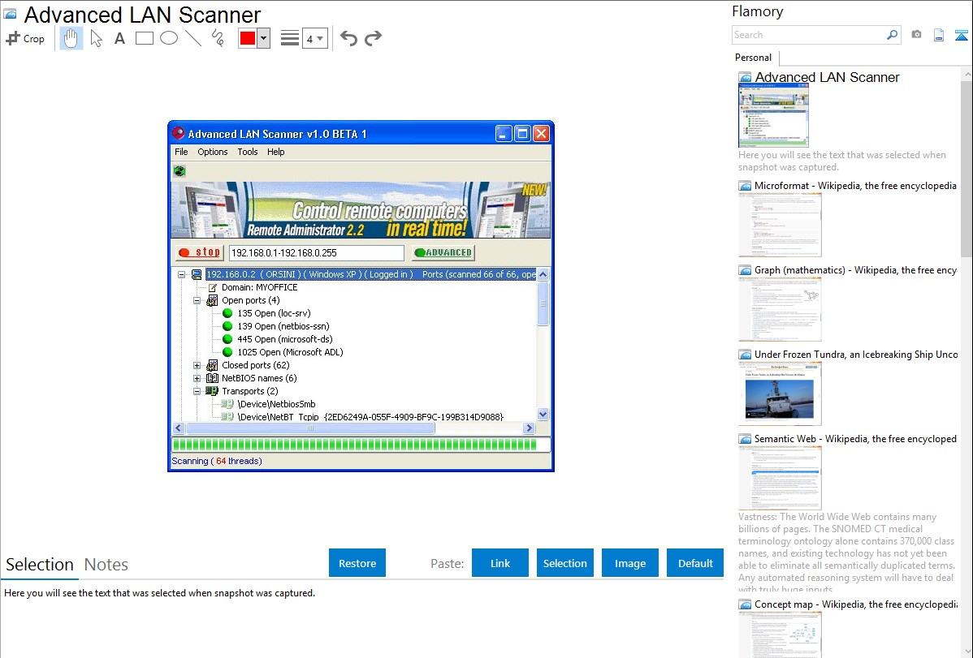Collapse the Open ports (4) node
Image resolution: width=973 pixels, height=658 pixels.
(197, 300)
